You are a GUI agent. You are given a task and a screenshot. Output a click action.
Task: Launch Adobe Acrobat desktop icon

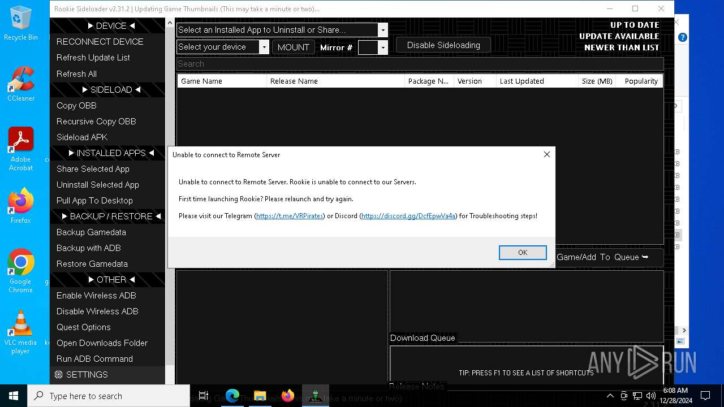coord(21,148)
